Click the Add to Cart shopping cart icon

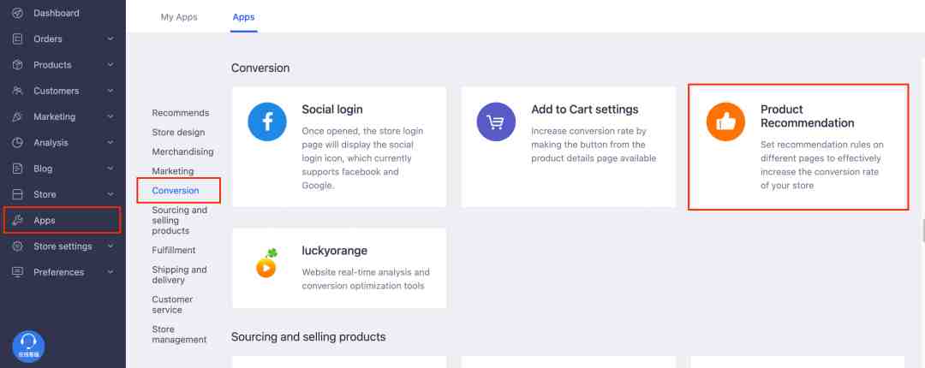click(496, 122)
